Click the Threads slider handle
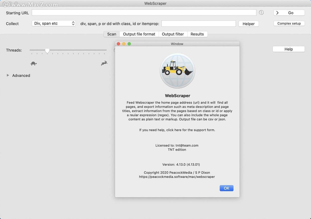 pyautogui.click(x=47, y=51)
